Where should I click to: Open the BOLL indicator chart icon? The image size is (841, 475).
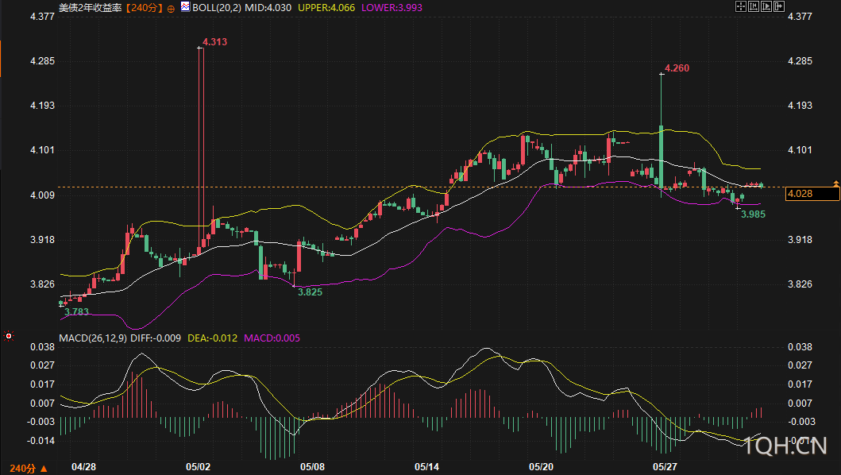pos(185,7)
